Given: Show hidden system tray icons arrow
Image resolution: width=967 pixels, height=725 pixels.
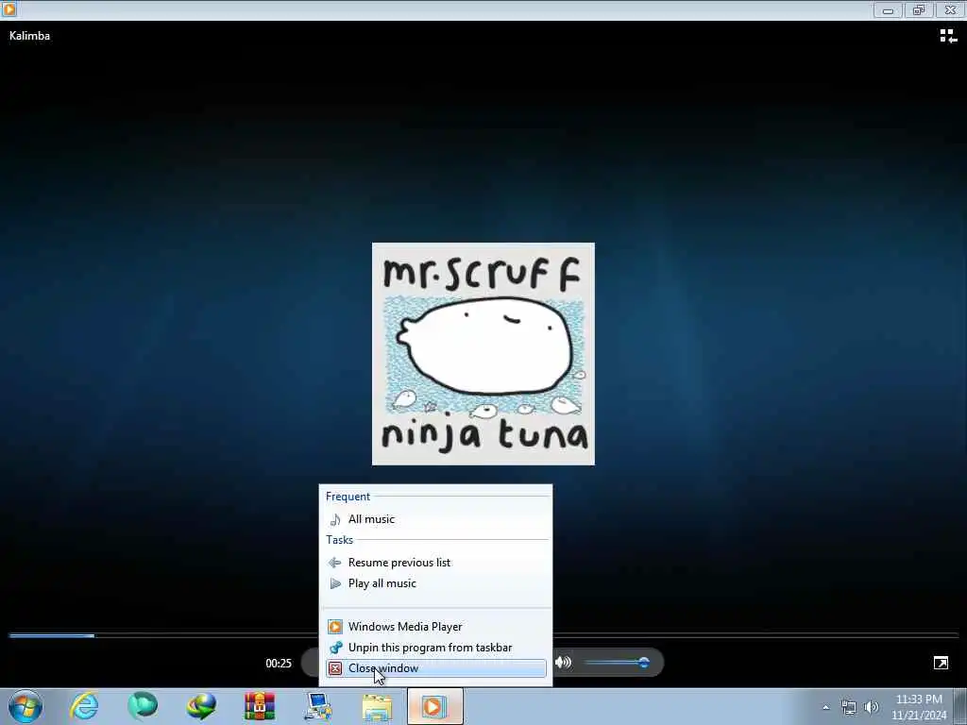Looking at the screenshot, I should click(x=825, y=707).
